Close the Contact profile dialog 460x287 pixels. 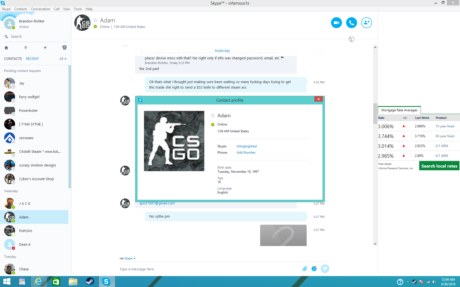[318, 99]
